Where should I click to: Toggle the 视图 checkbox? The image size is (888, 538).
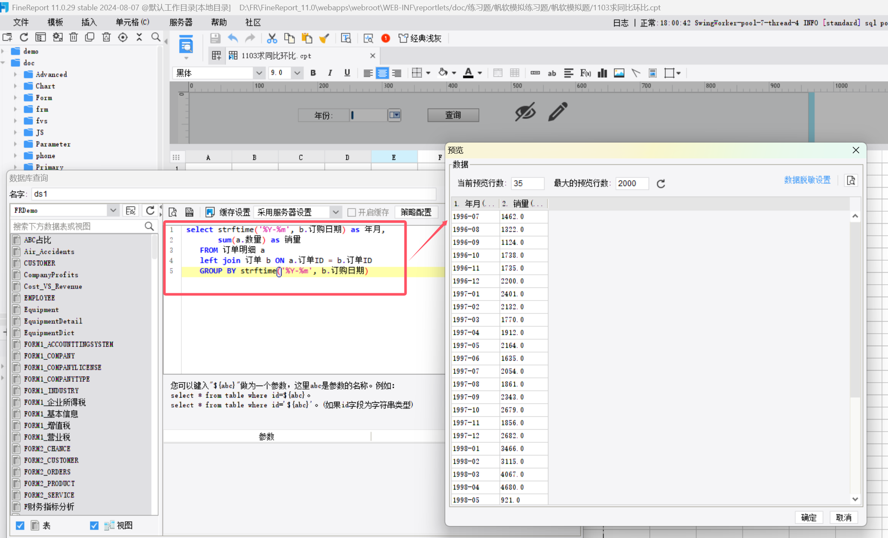[x=94, y=525]
